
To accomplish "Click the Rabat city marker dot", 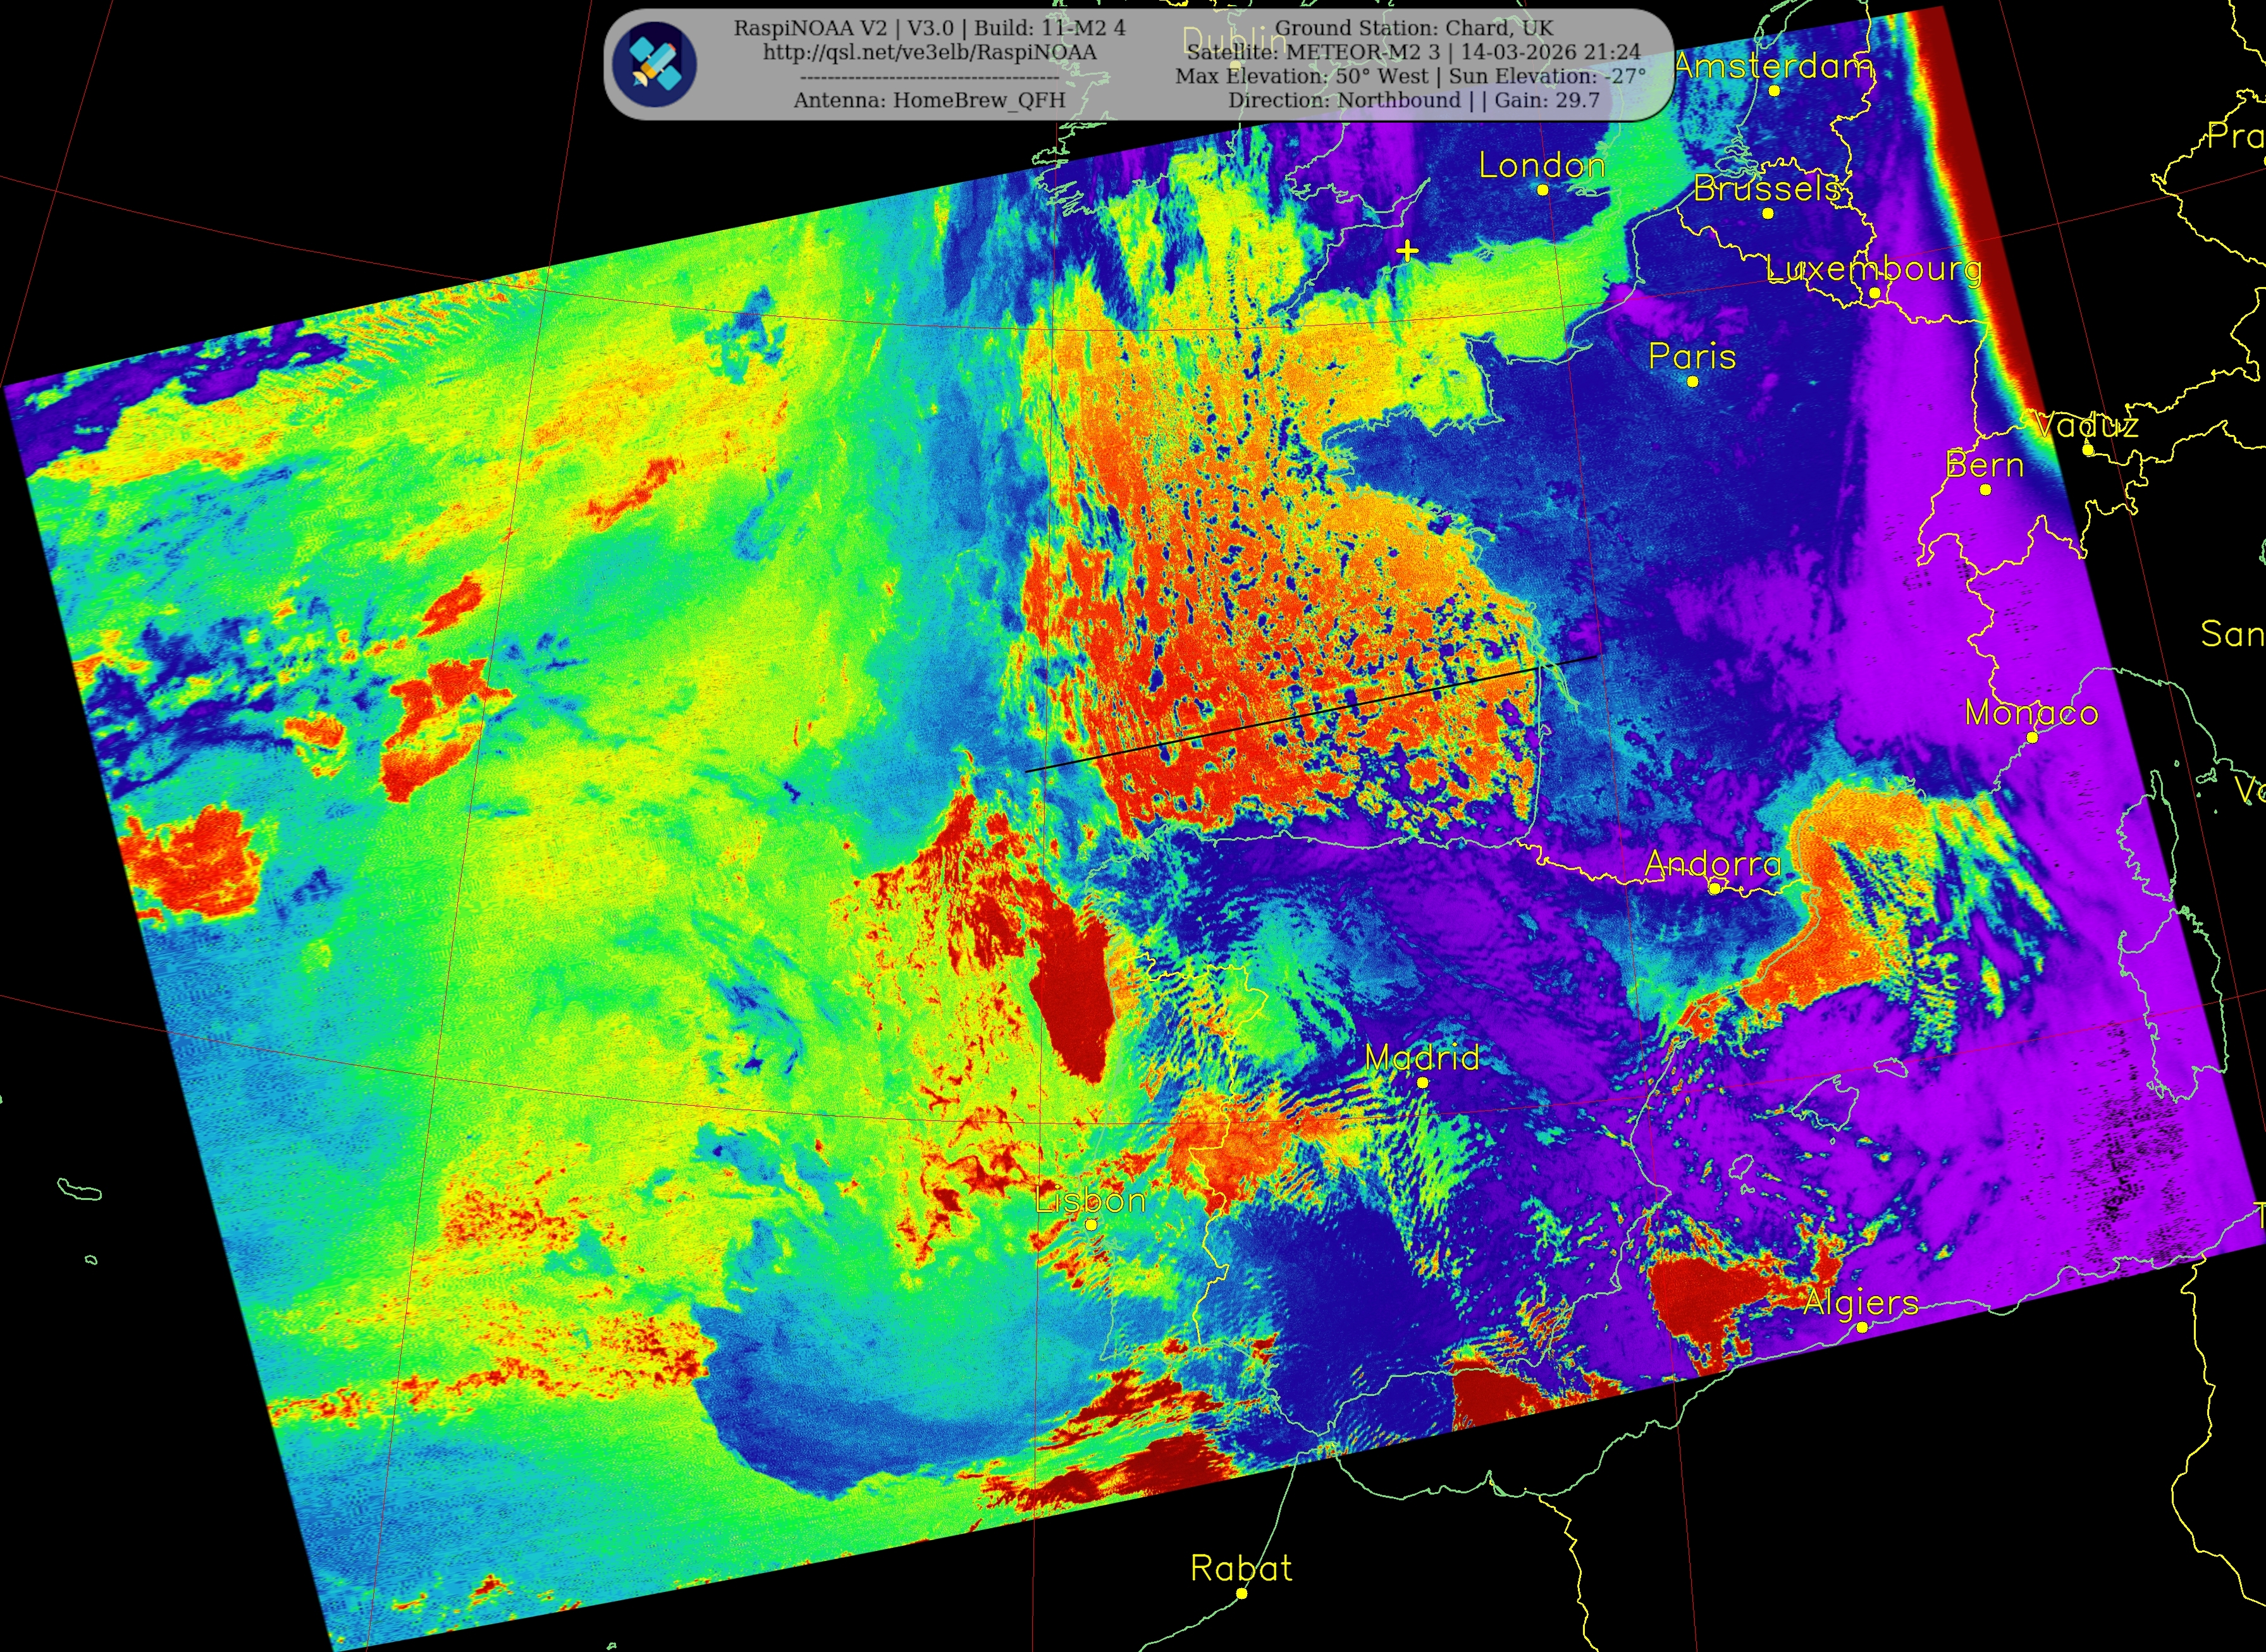I will [1241, 1593].
